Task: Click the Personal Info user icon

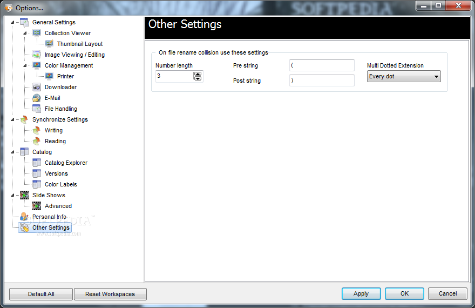Action: point(24,217)
